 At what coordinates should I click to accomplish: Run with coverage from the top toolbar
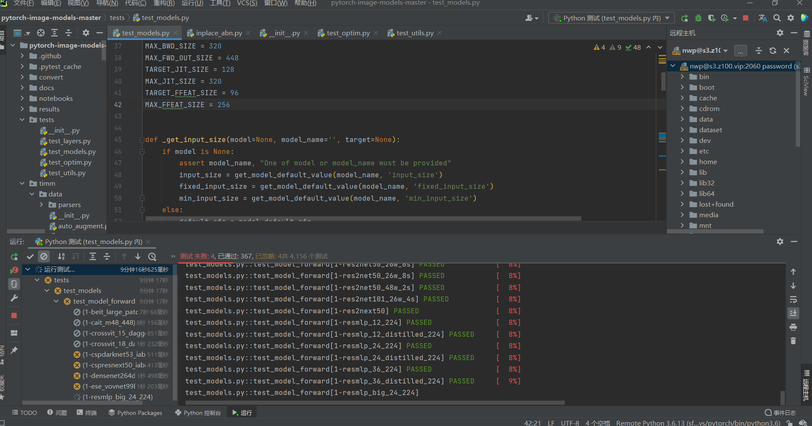[x=712, y=18]
